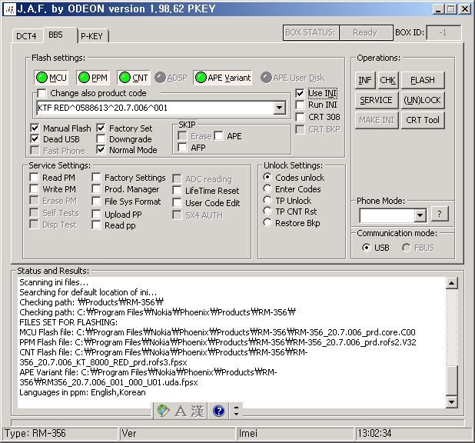Check the Factory Settings service box
This screenshot has width=475, height=443.
[x=96, y=177]
